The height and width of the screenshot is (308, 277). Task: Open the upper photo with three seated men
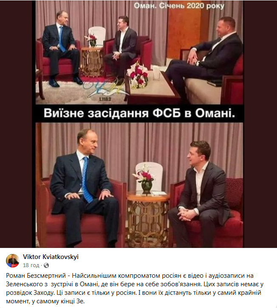[x=139, y=52]
